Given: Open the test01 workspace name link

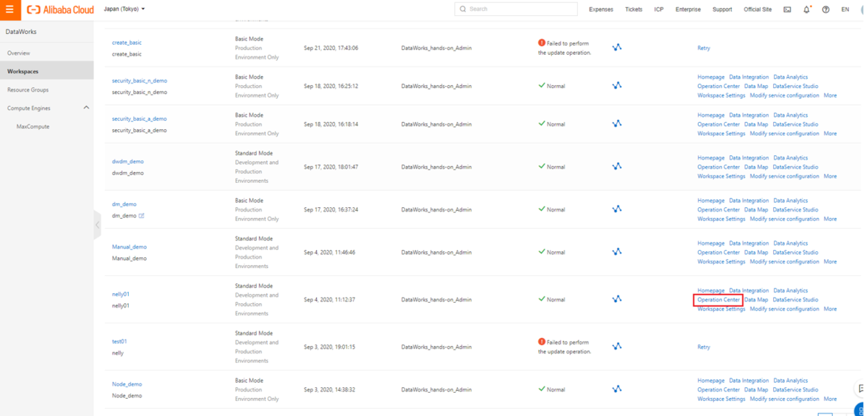Looking at the screenshot, I should [119, 341].
